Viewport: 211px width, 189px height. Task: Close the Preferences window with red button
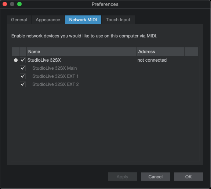point(5,4)
